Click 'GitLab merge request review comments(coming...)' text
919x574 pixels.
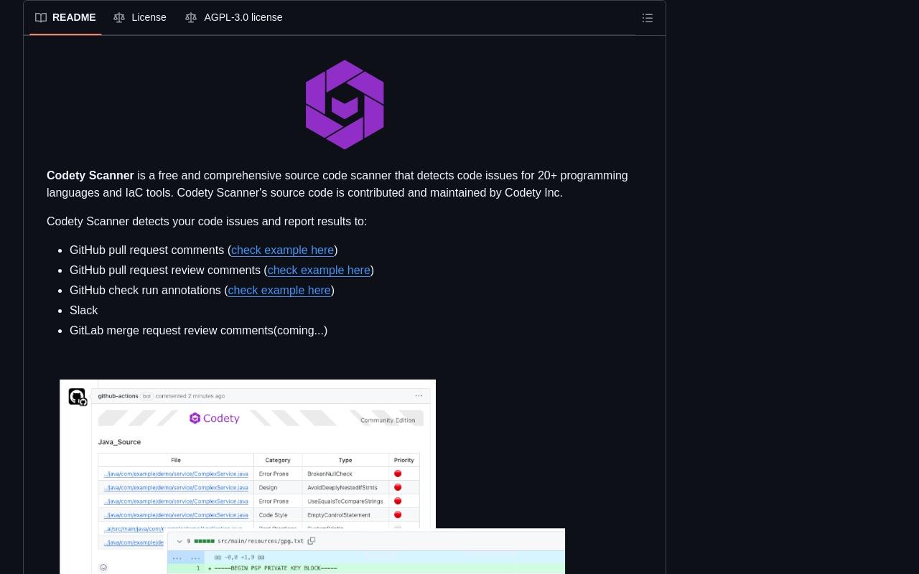click(x=198, y=330)
